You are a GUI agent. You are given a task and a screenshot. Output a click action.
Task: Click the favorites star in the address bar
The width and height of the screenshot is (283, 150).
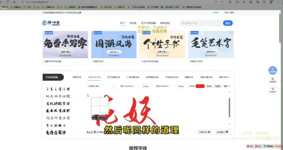(222, 2)
